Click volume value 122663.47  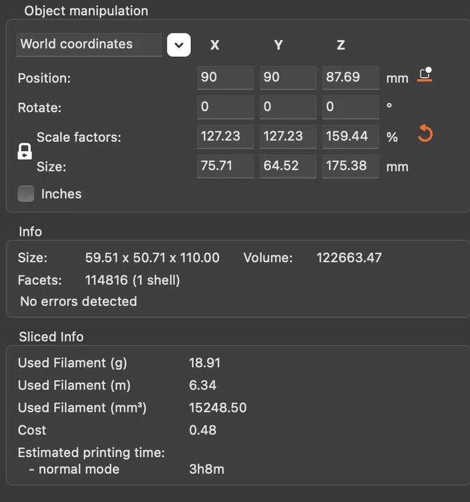(x=349, y=258)
